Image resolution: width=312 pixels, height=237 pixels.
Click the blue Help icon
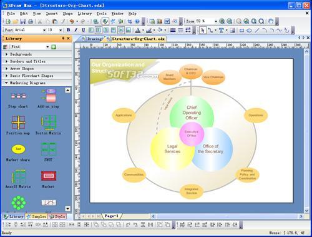137,21
